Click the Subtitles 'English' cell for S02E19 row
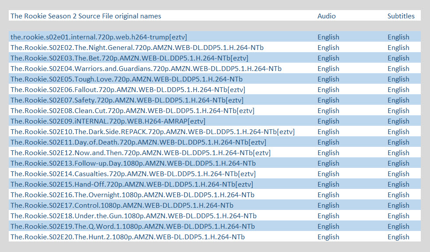 398,227
